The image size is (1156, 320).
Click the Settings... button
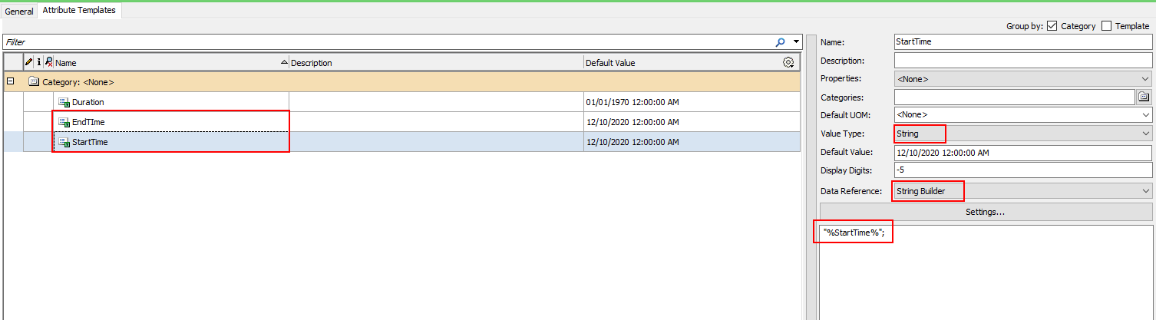(986, 211)
